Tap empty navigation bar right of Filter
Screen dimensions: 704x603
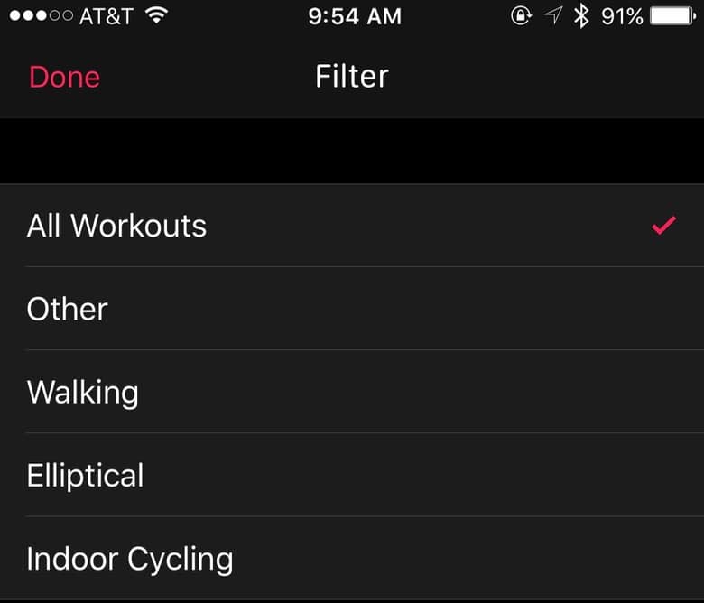point(542,77)
